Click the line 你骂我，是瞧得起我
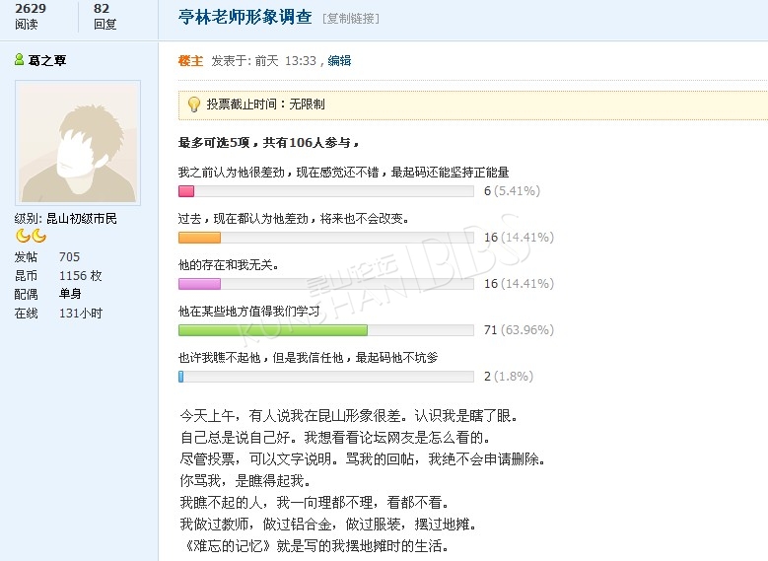Viewport: 768px width, 561px height. click(244, 480)
